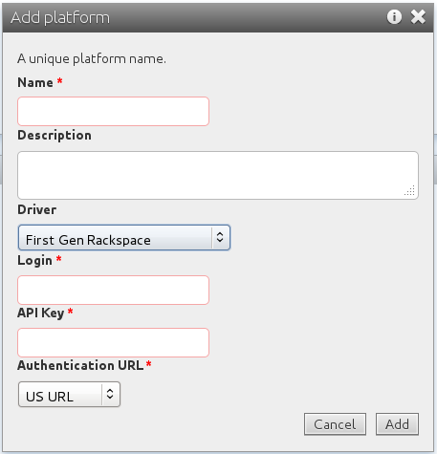Click the API Key label
The width and height of the screenshot is (437, 454).
click(41, 313)
